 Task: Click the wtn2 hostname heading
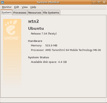(33, 21)
